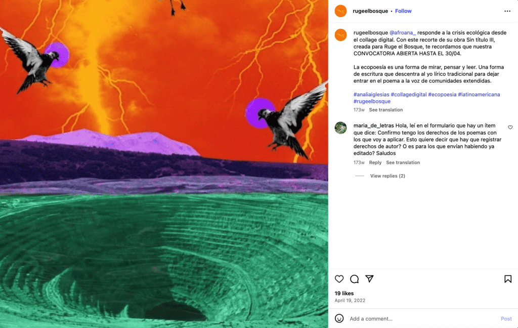Open the three-dot more options menu
The height and width of the screenshot is (328, 518).
point(507,11)
